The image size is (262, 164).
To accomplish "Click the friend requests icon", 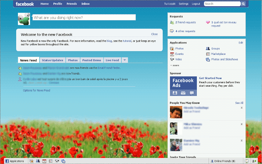I will [x=172, y=22].
